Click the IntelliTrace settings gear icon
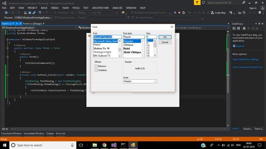This screenshot has height=149, width=266. [244, 29]
